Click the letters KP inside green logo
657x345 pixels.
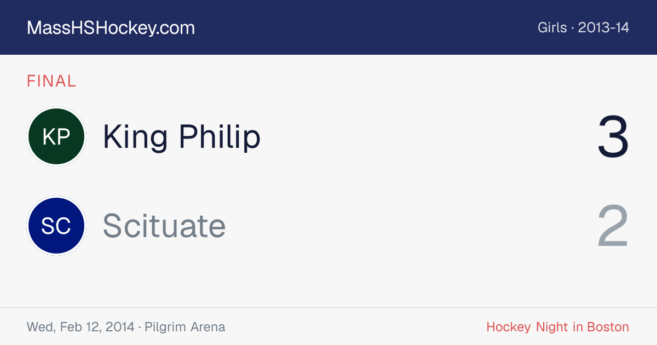56,137
